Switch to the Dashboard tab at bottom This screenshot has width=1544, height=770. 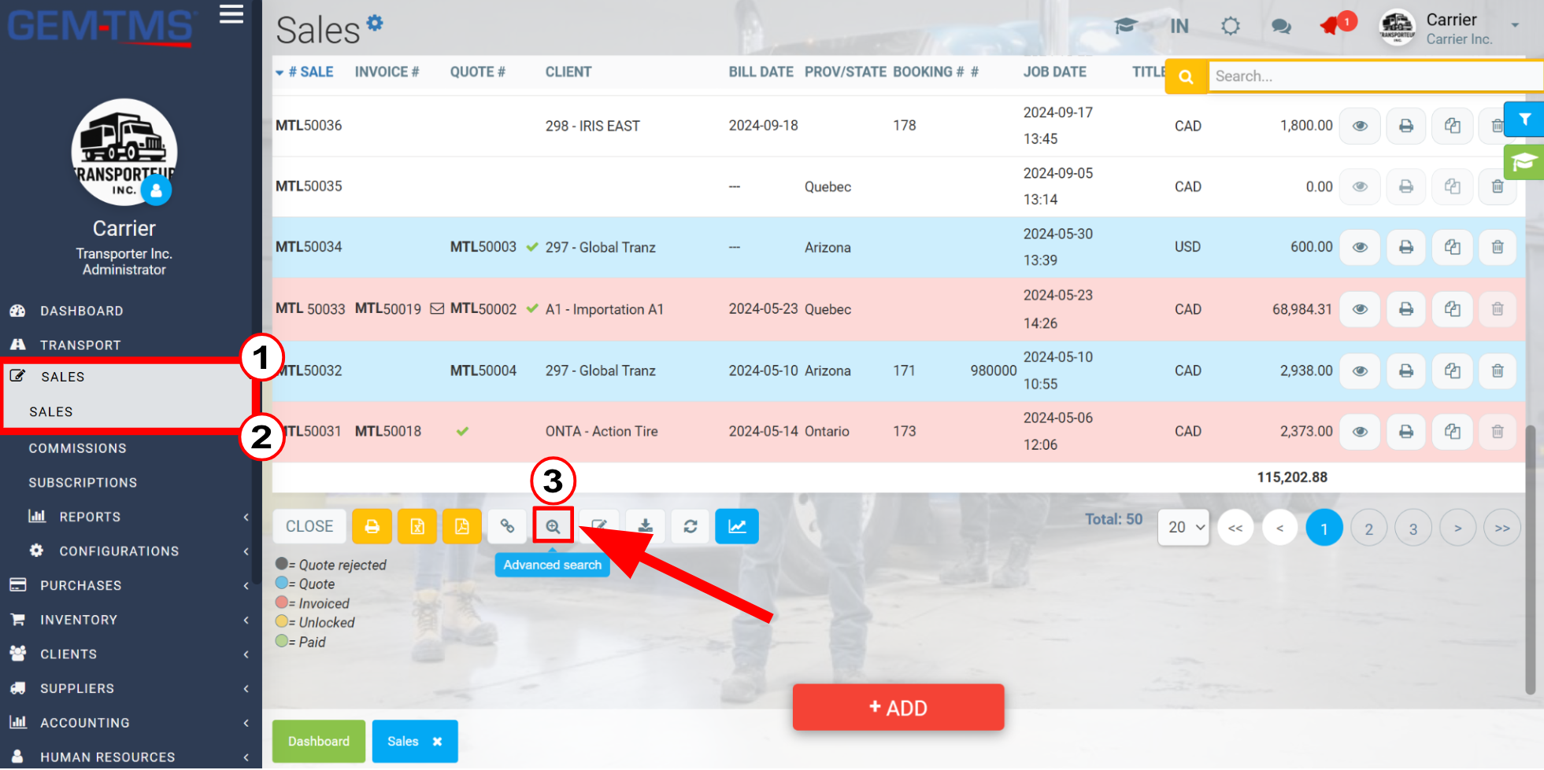(319, 741)
